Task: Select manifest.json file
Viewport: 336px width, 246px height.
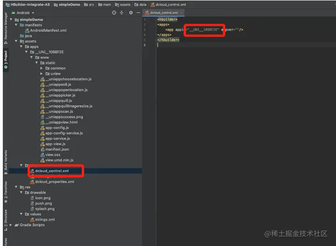Action: 55,149
